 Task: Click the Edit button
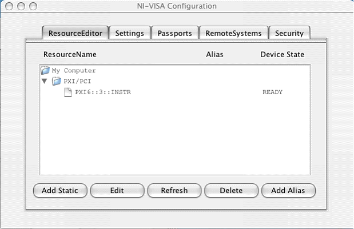coord(117,190)
